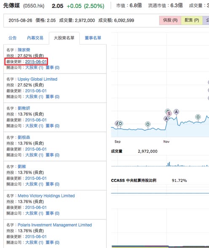This screenshot has height=248, width=209.
Task: Toggle the 供股 (R) legend filter
Action: point(170,20)
